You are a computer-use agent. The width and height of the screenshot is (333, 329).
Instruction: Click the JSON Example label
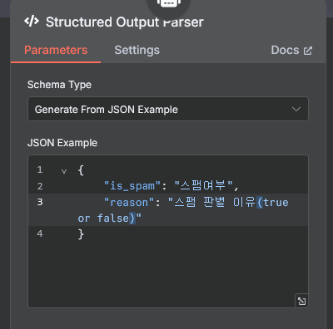tap(62, 143)
